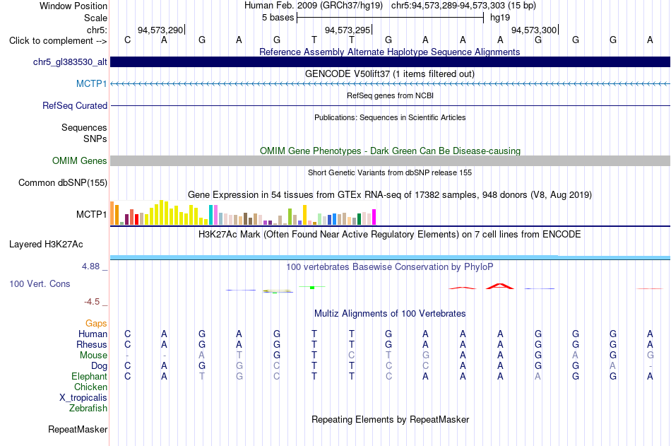Click the -4.5 PhyloP lower scale value
This screenshot has height=446, width=671.
click(92, 302)
